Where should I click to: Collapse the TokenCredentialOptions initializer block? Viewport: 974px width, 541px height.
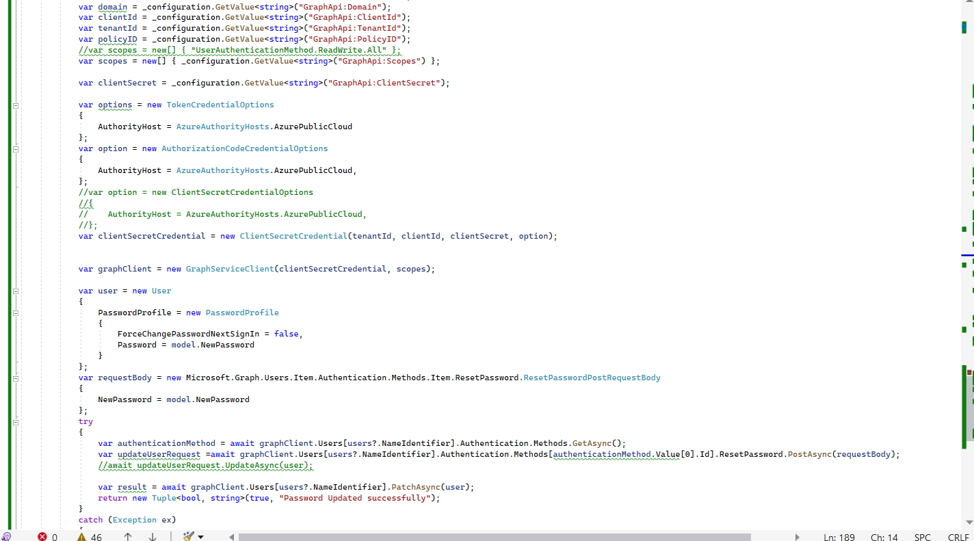pyautogui.click(x=15, y=105)
